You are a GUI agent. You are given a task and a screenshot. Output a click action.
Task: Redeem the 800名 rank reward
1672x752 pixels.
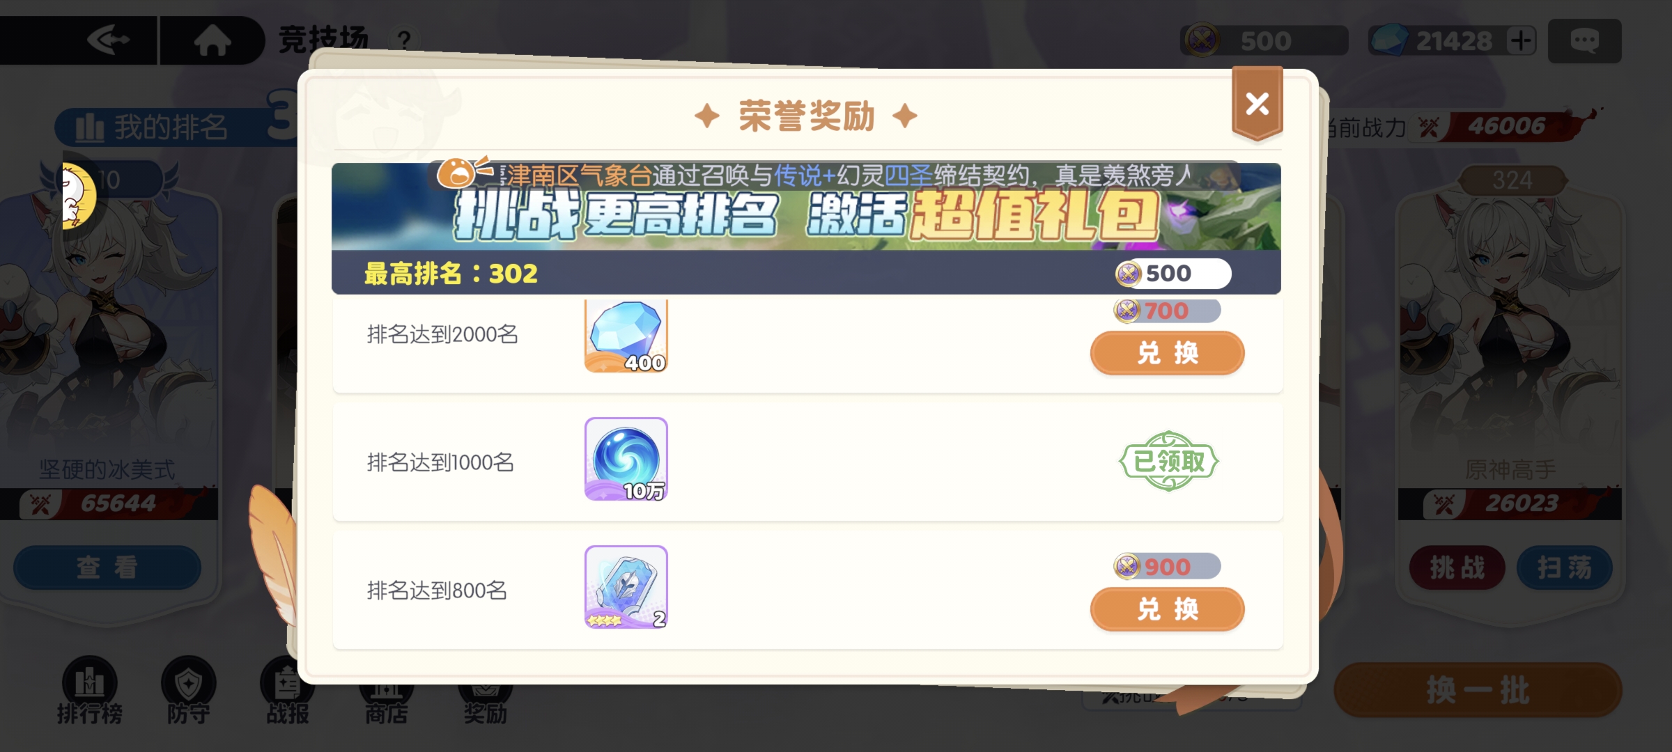tap(1167, 609)
